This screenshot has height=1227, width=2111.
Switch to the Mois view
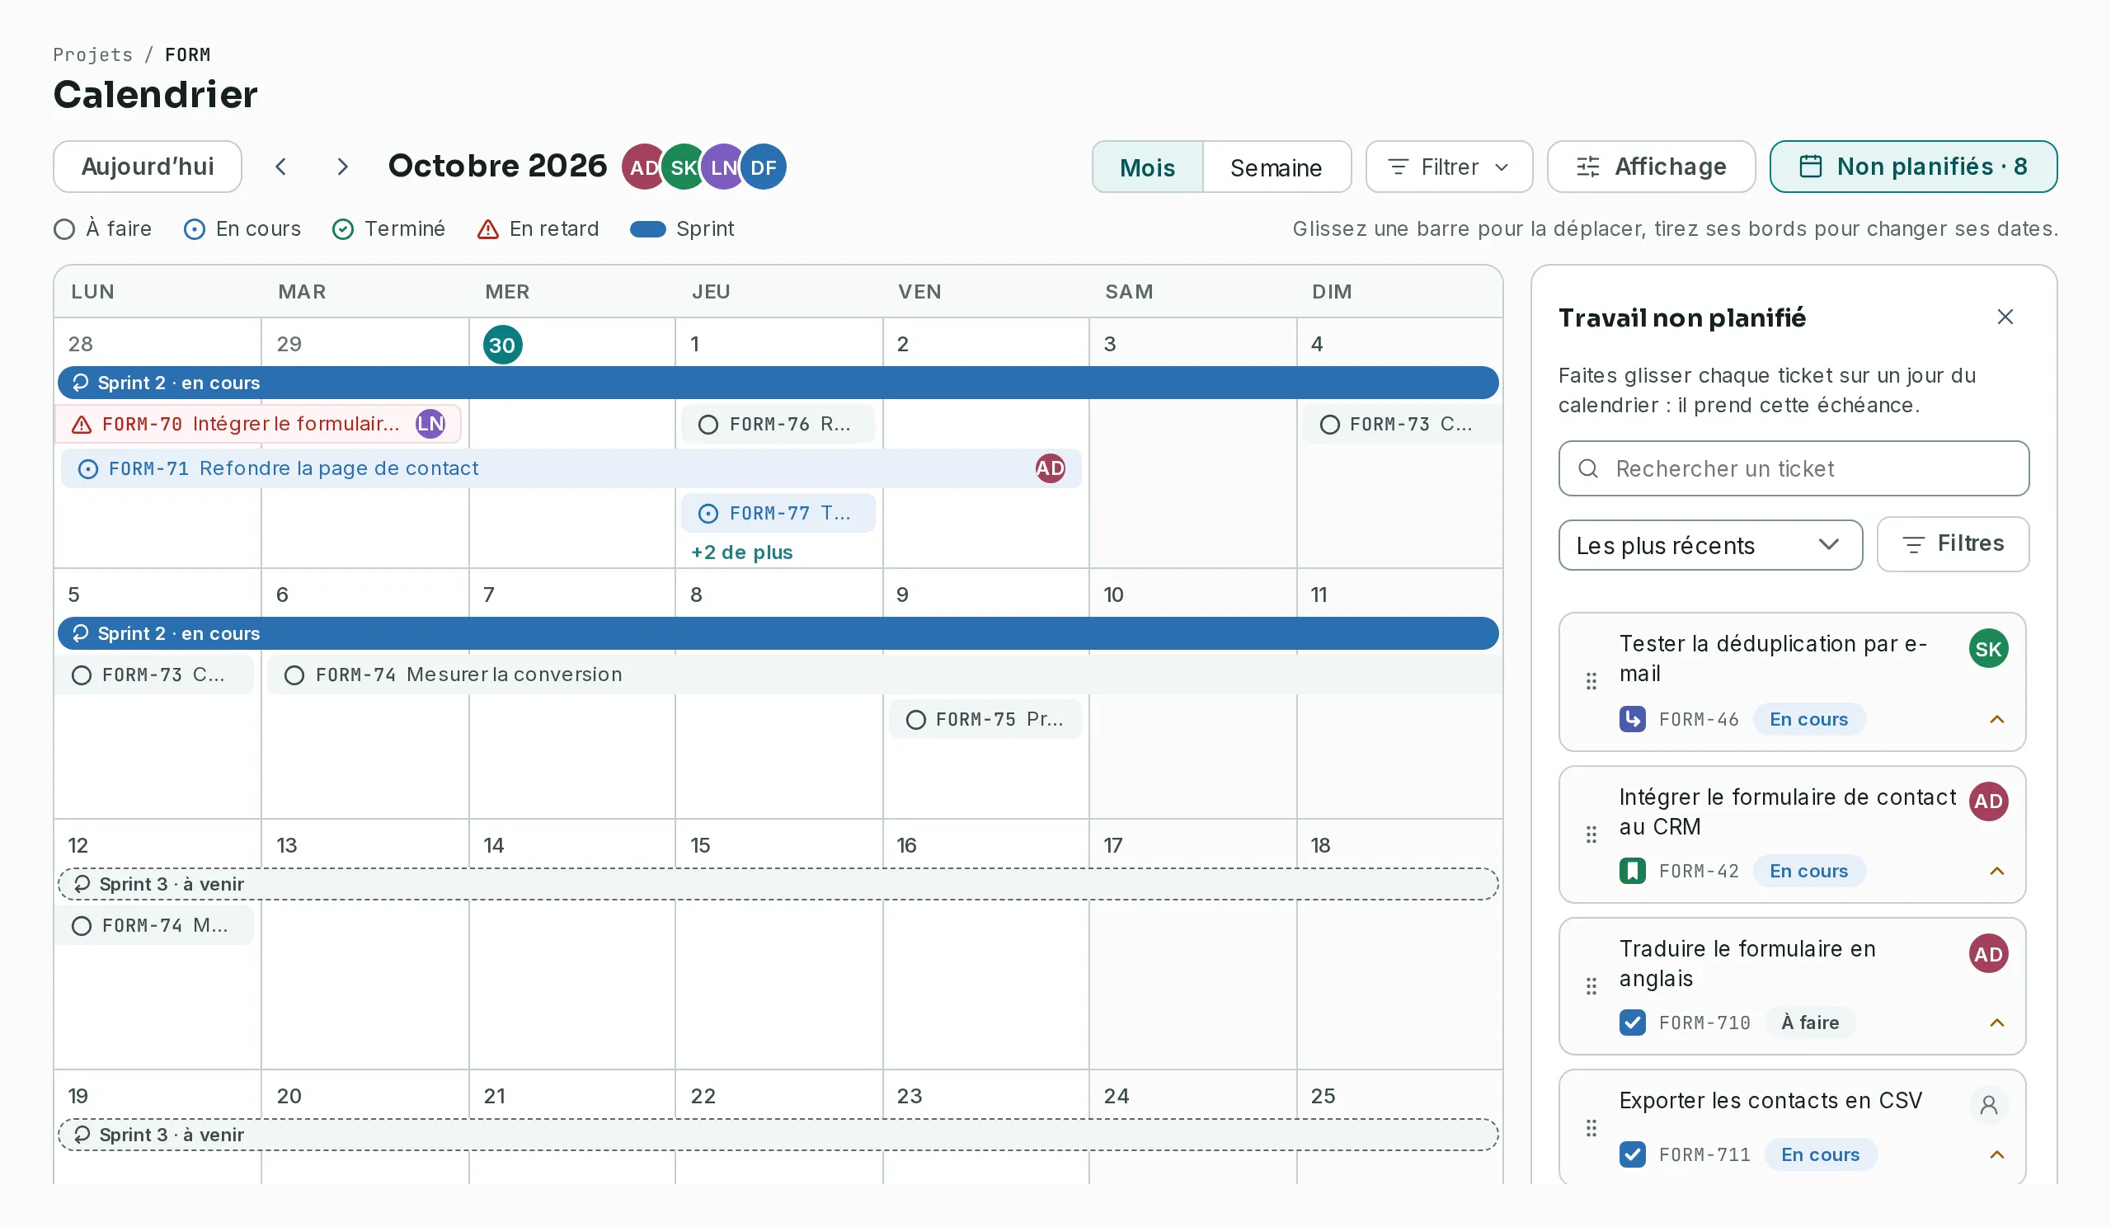click(x=1148, y=167)
